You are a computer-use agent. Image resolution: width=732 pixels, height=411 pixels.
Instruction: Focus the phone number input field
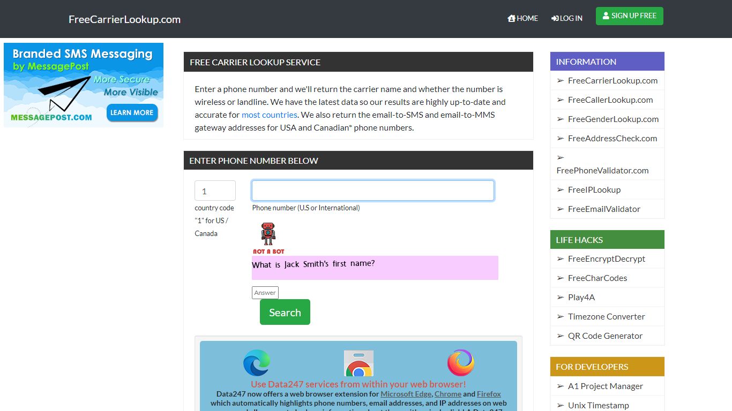pos(373,191)
